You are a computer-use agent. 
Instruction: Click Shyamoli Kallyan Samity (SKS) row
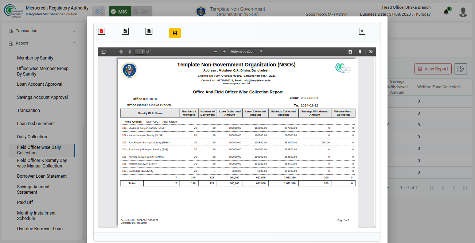pyautogui.click(x=238, y=128)
